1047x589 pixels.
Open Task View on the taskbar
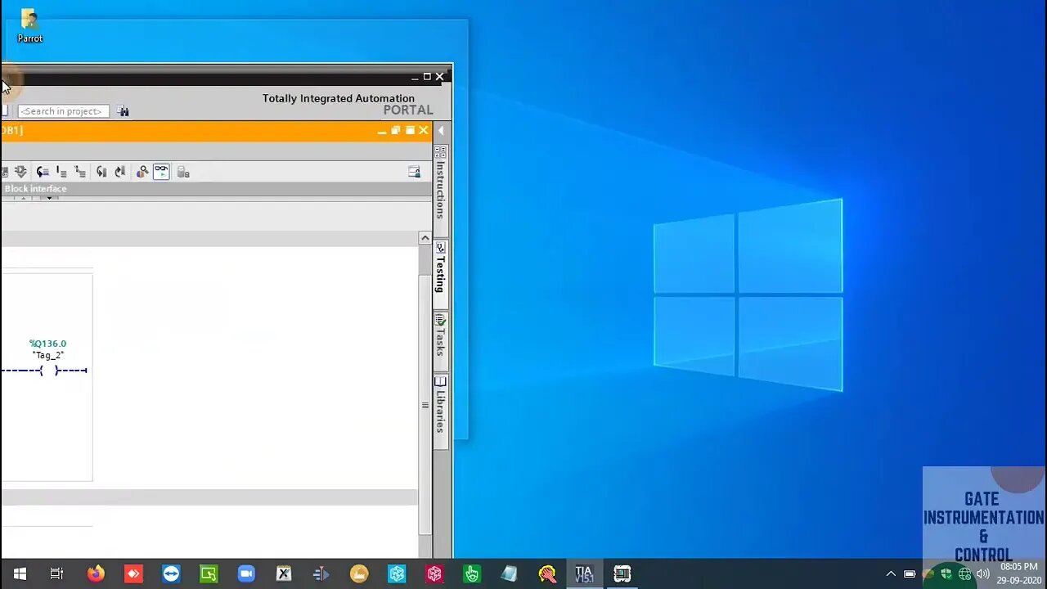tap(56, 573)
